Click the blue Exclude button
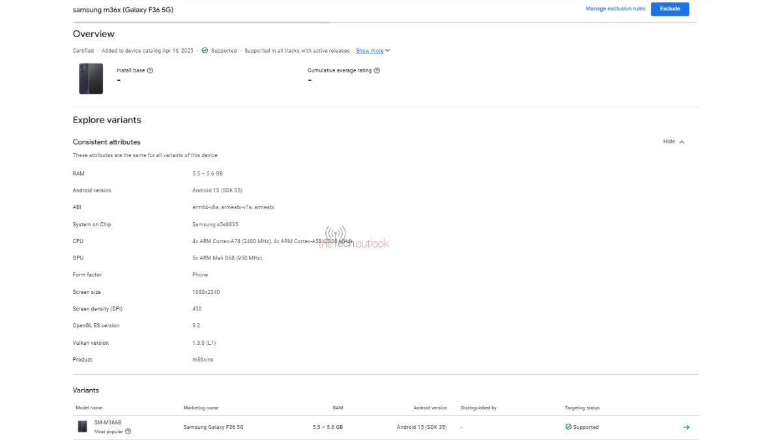782x440 pixels. coord(669,9)
